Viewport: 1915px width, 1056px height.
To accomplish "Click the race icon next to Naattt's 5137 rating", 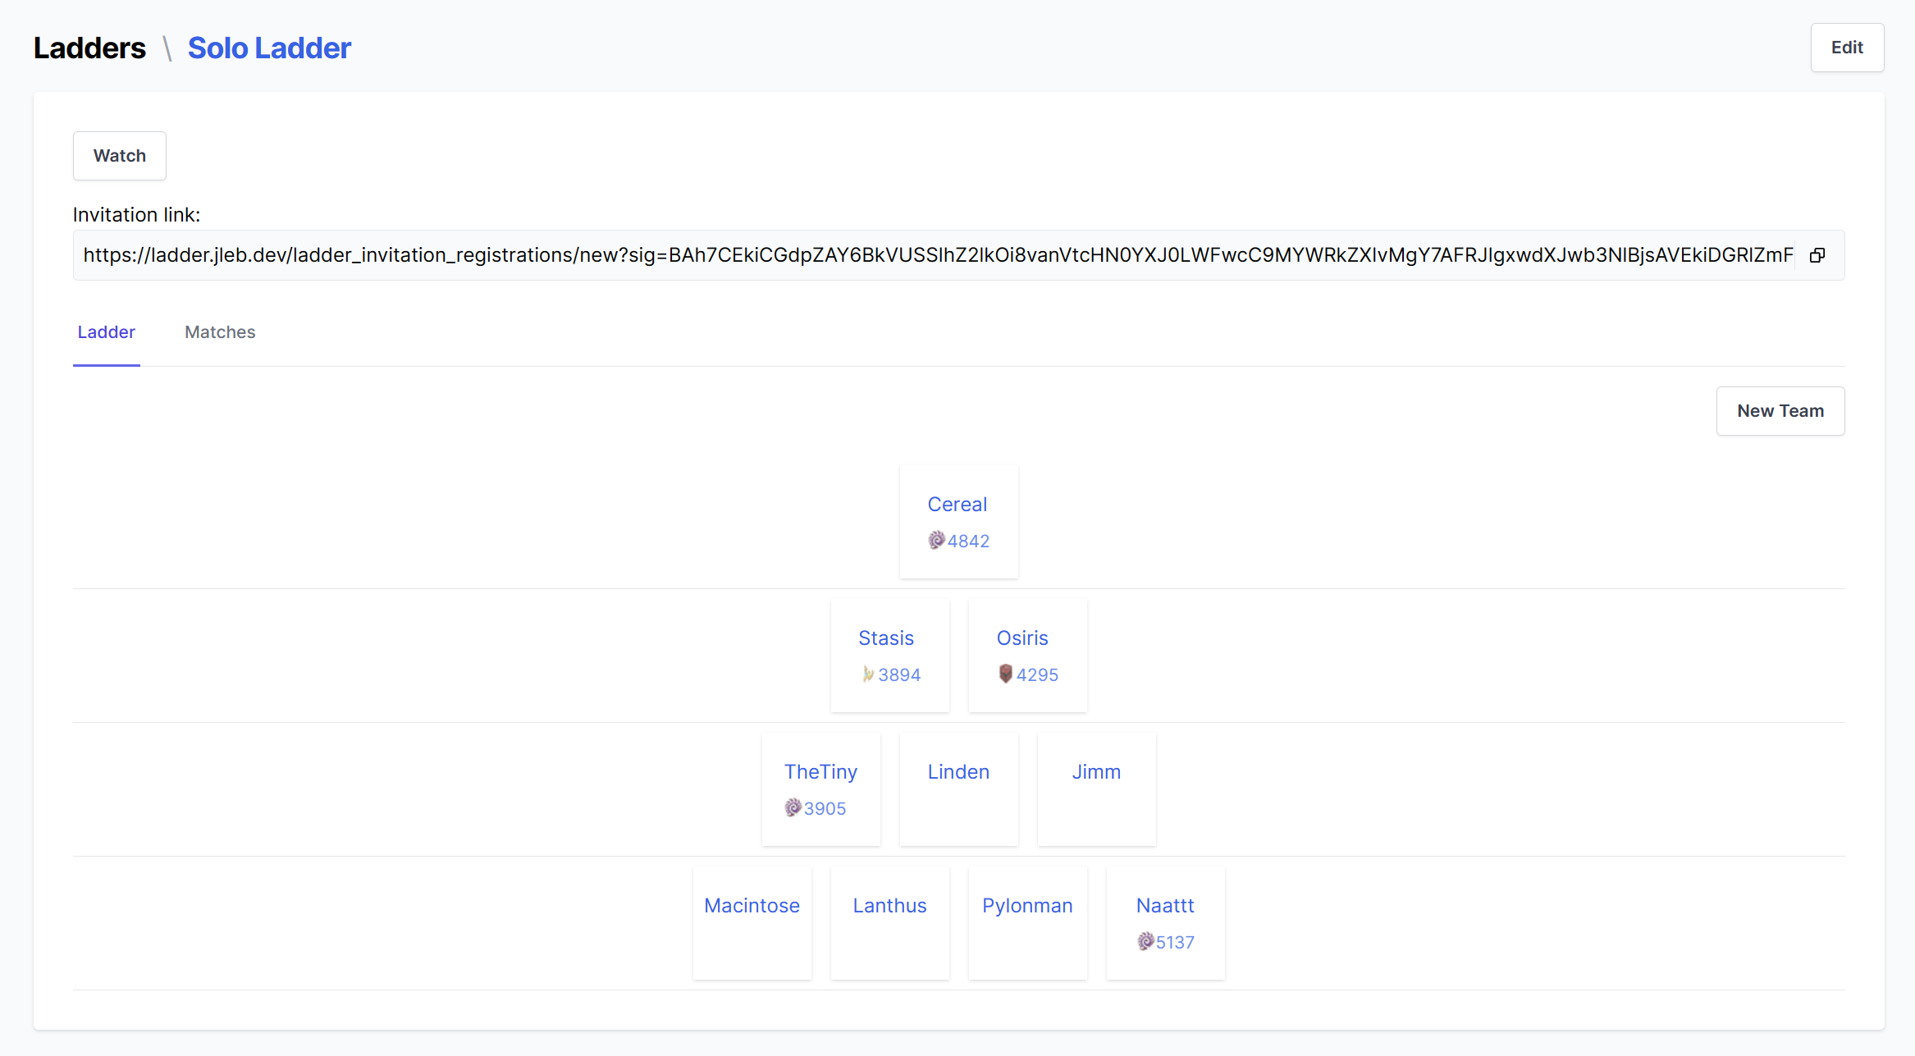I will tap(1145, 941).
